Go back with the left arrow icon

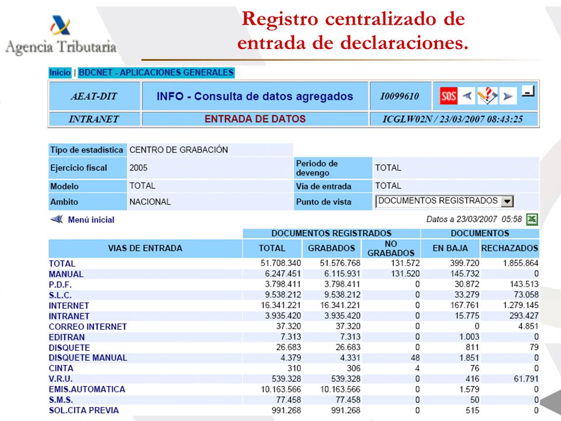tap(467, 96)
